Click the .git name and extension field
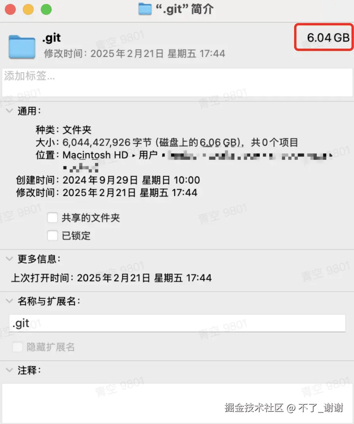354x424 pixels. (177, 323)
